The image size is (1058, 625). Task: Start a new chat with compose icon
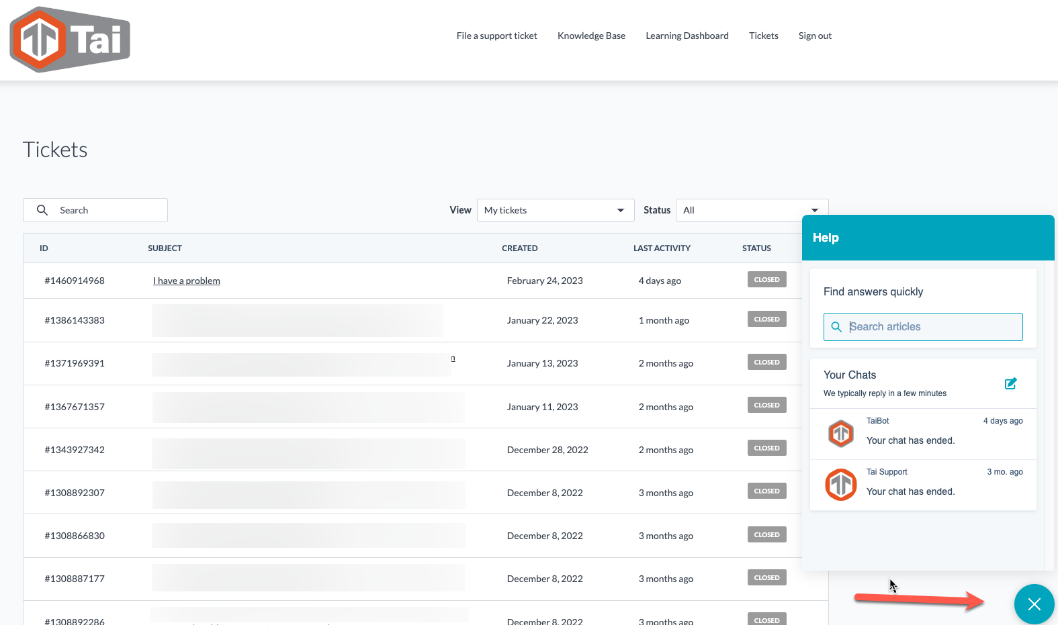1010,383
